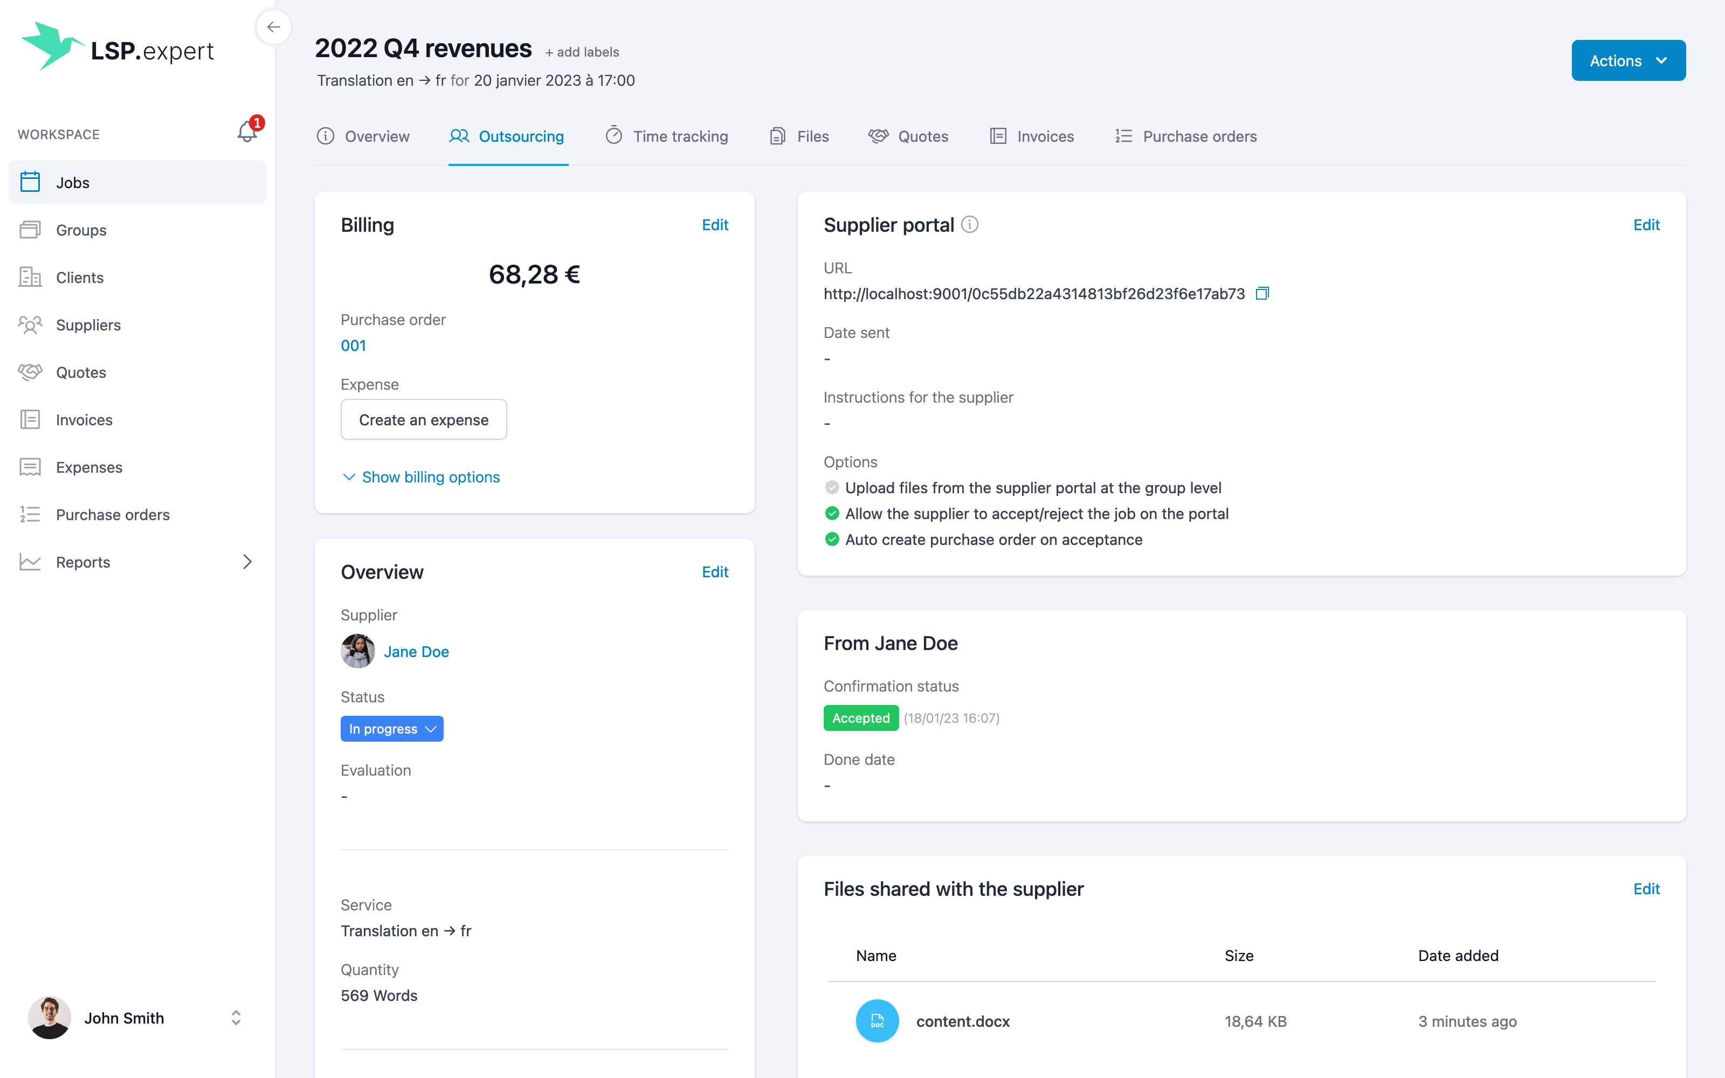This screenshot has height=1078, width=1725.
Task: Open Expenses from the sidebar
Action: (x=88, y=467)
